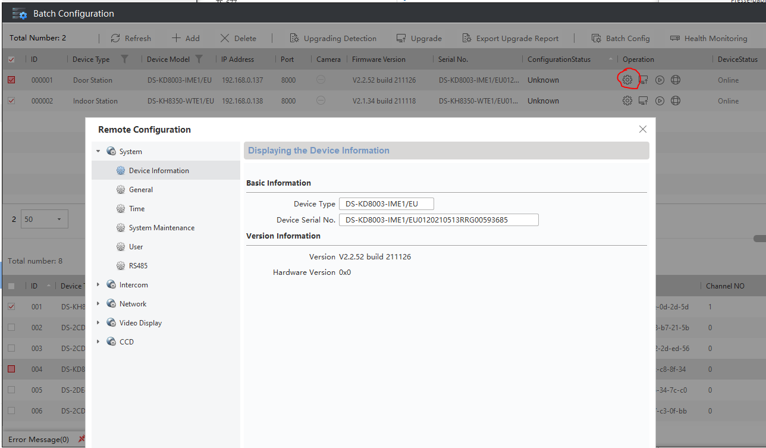
Task: Click the Batch Config button
Action: pyautogui.click(x=620, y=38)
